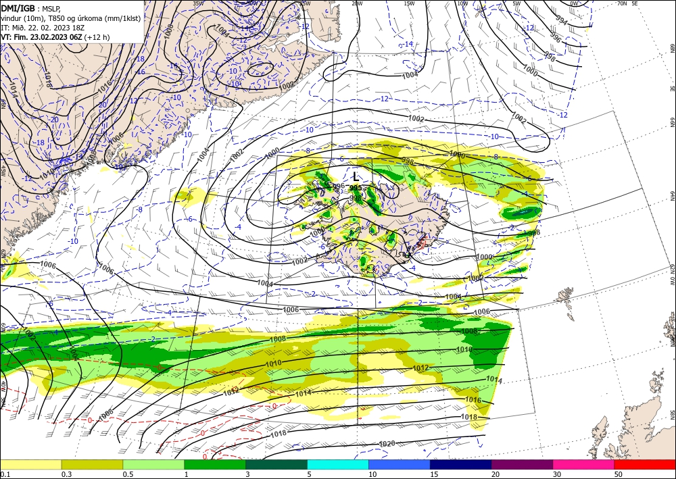
Task: Click the blue 10–15 legend color block
Action: point(400,464)
